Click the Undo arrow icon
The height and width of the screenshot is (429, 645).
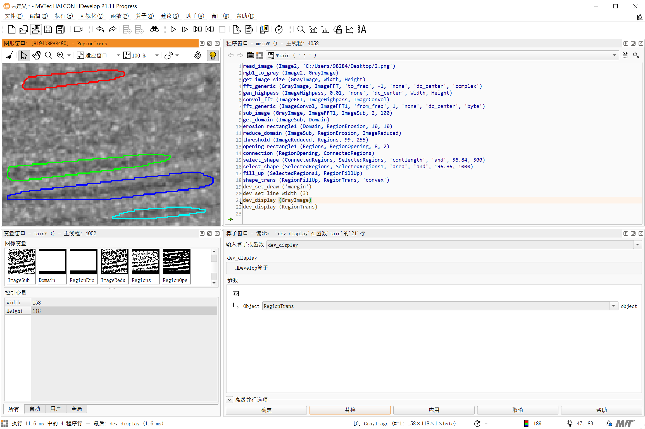100,29
